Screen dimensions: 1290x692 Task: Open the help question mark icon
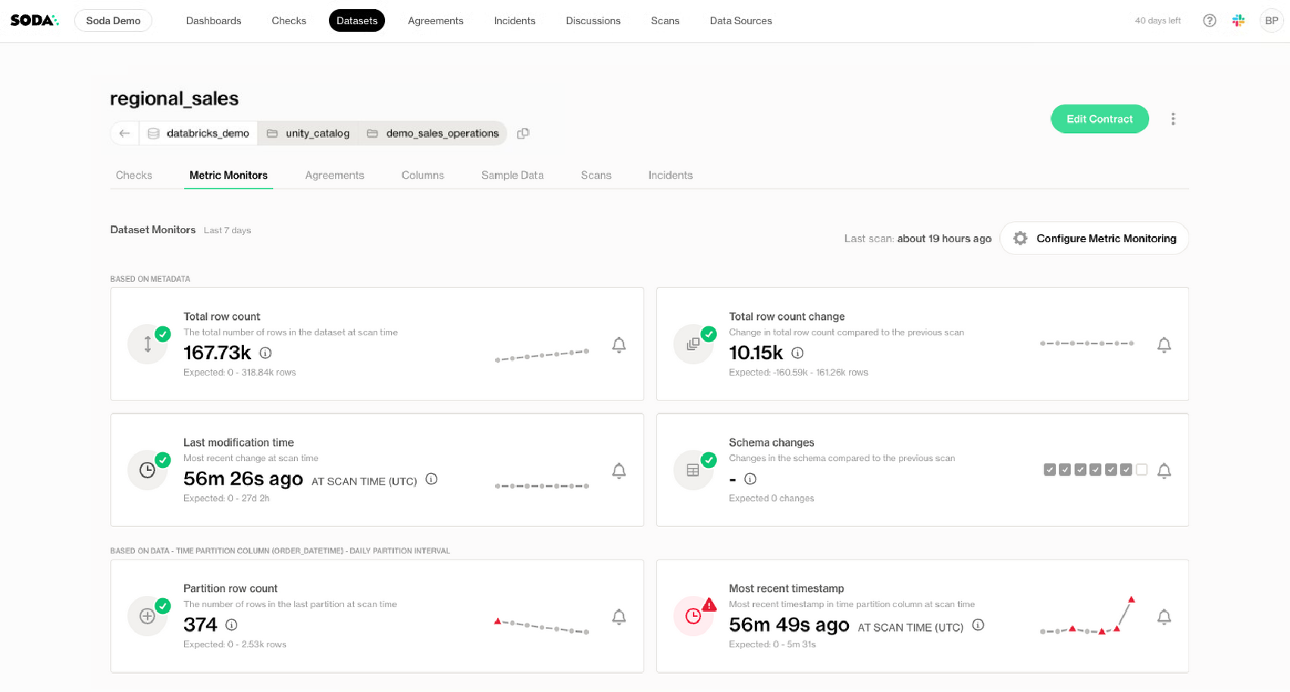1210,20
